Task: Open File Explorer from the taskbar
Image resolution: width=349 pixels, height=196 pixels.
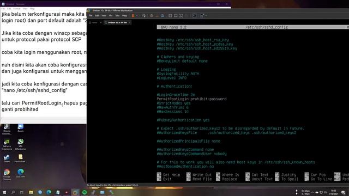Action: pyautogui.click(x=31, y=192)
